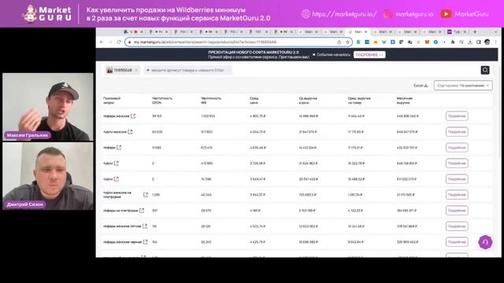Click 'ПОДРОБНЕЕ' in the dark announcement banner
Screen dimensions: 504x283
pos(369,55)
